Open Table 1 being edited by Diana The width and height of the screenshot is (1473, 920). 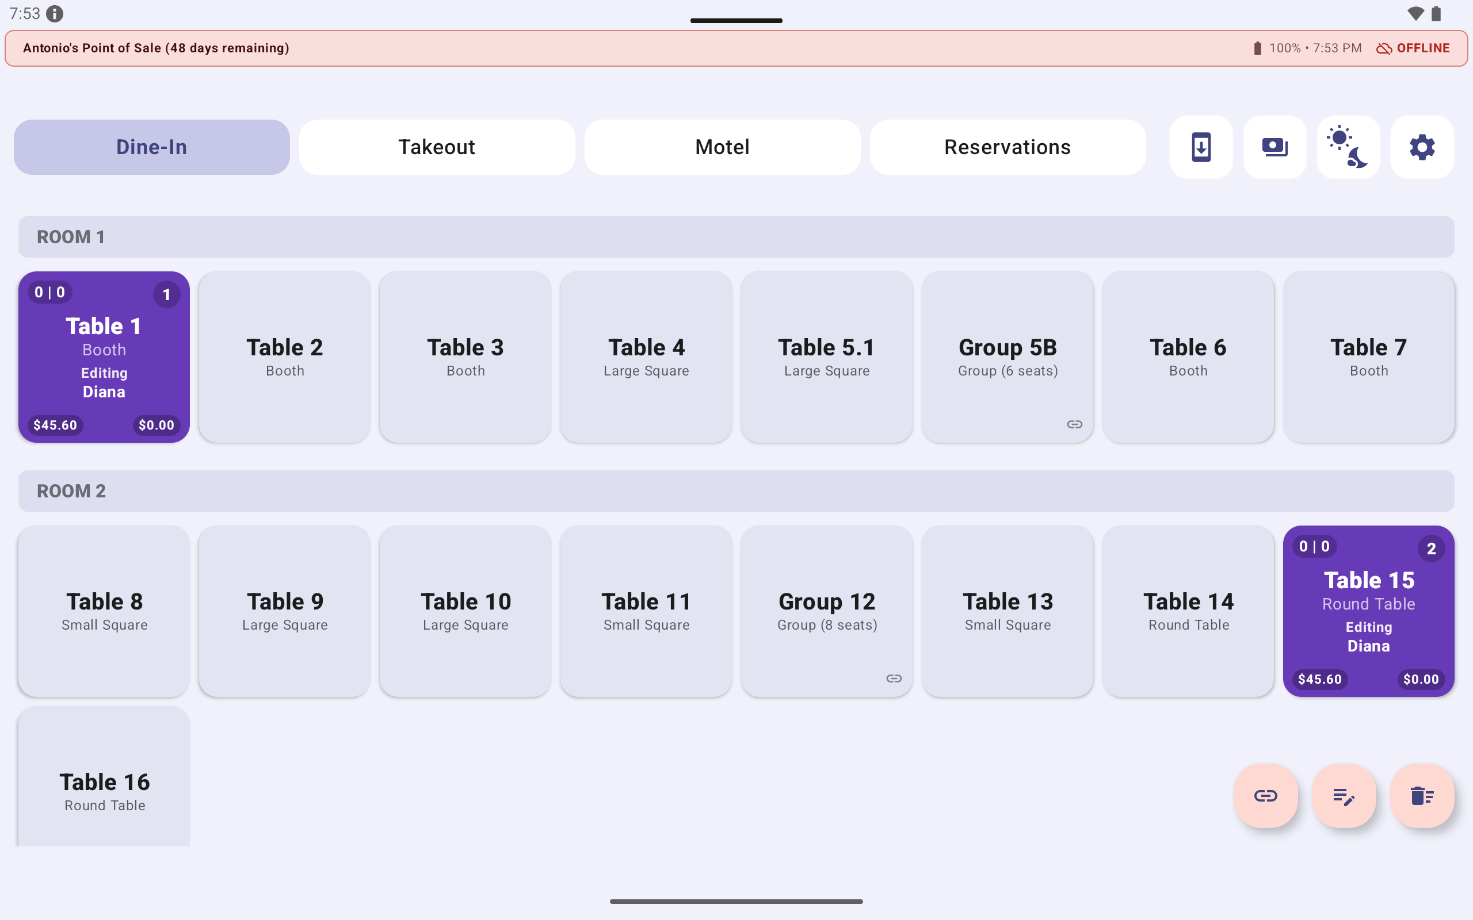(104, 357)
